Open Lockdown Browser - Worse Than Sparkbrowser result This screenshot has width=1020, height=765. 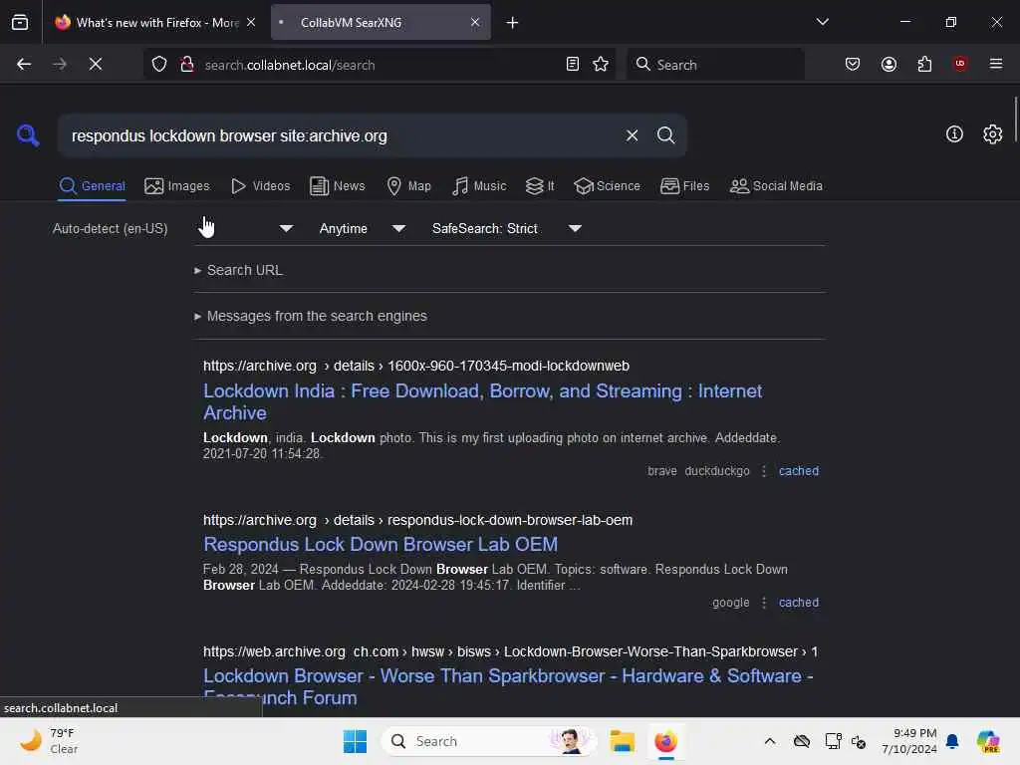coord(508,686)
